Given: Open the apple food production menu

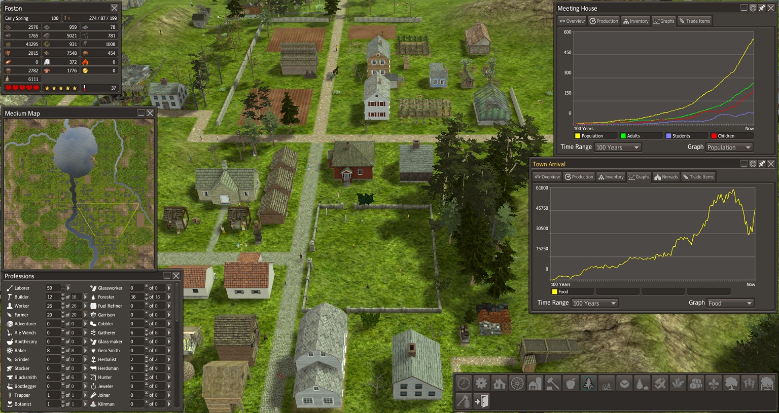Looking at the screenshot, I should 571,383.
